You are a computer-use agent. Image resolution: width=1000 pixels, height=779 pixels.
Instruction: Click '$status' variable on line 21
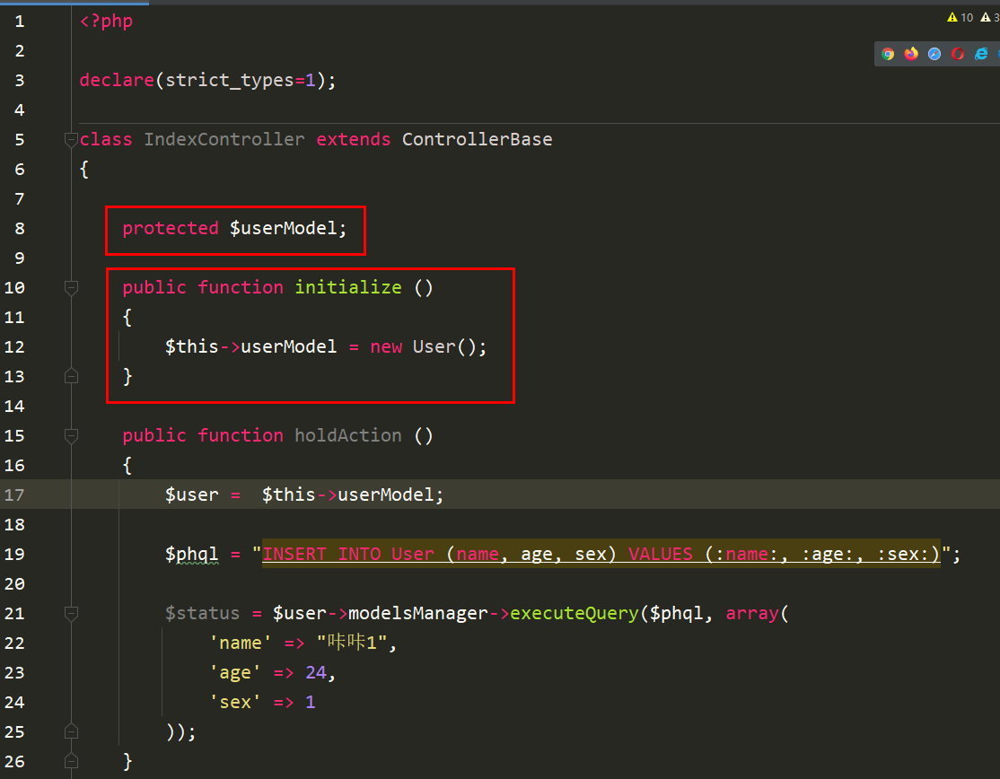(x=202, y=613)
